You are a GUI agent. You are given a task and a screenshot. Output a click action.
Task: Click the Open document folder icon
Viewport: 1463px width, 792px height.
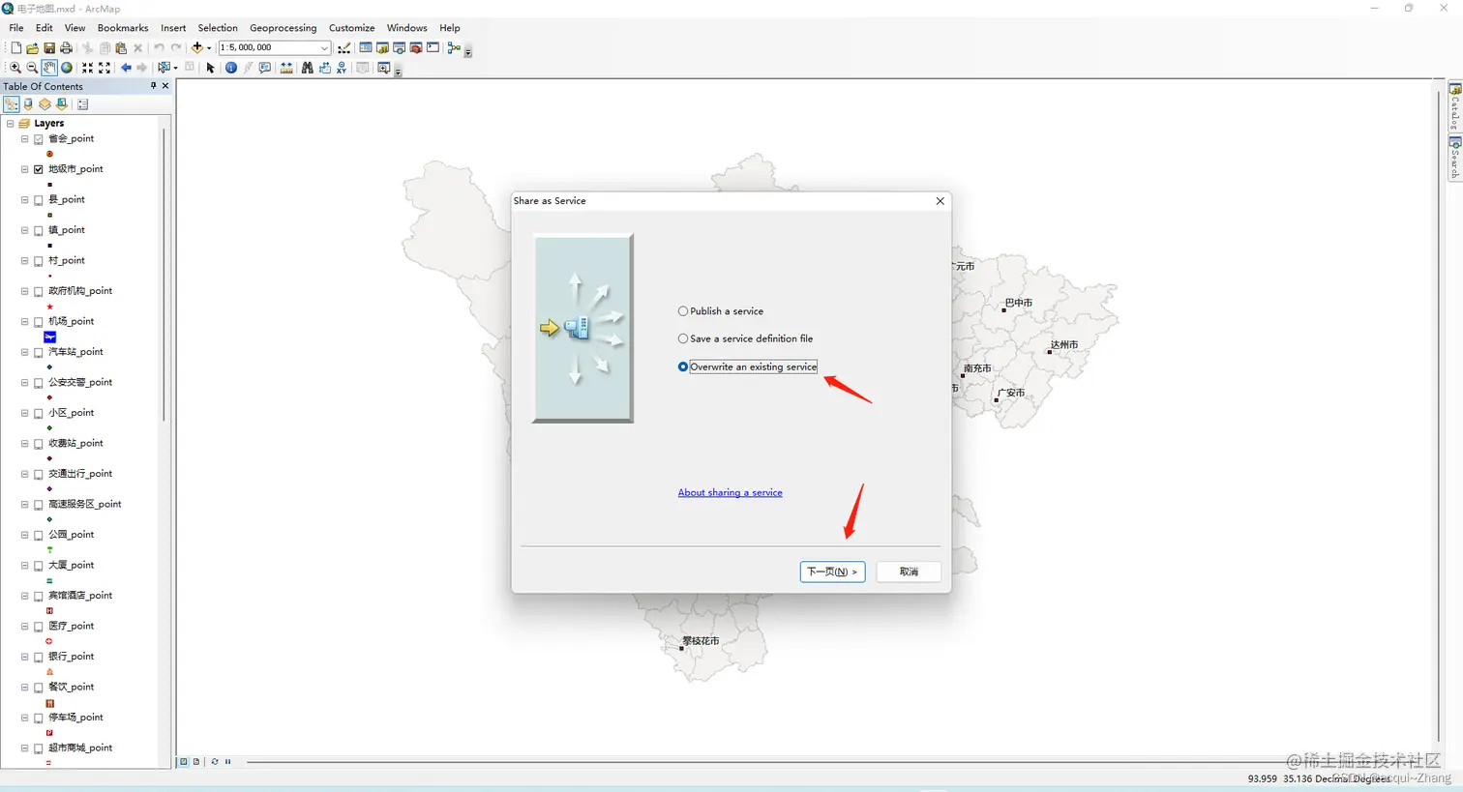(x=32, y=47)
